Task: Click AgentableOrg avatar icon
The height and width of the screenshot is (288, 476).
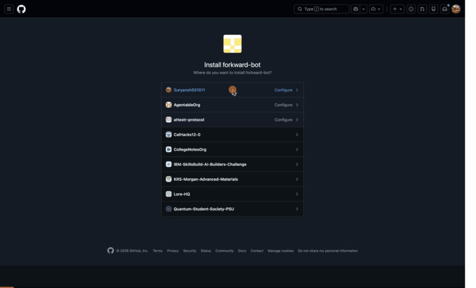Action: click(168, 104)
